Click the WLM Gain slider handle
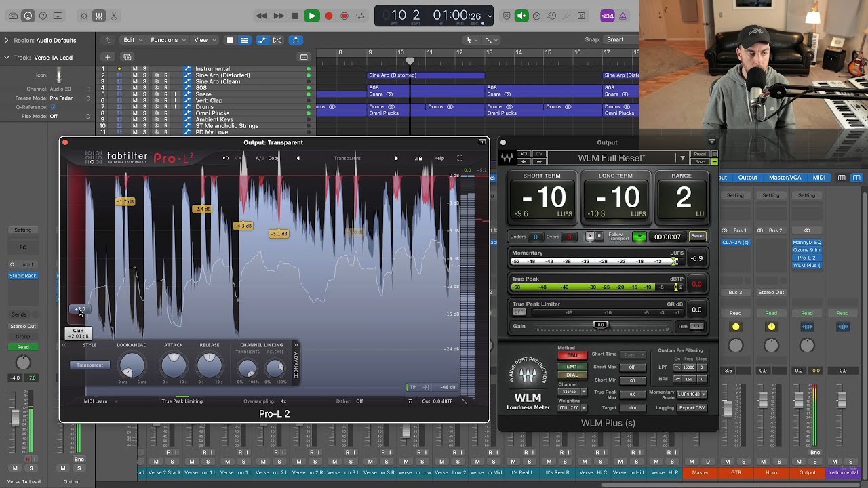The width and height of the screenshot is (868, 488). coord(601,325)
